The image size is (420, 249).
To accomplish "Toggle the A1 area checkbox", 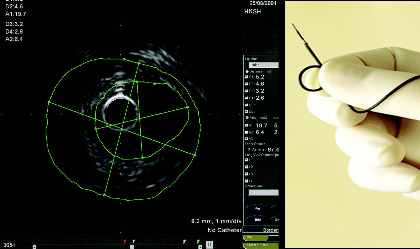I will [247, 125].
